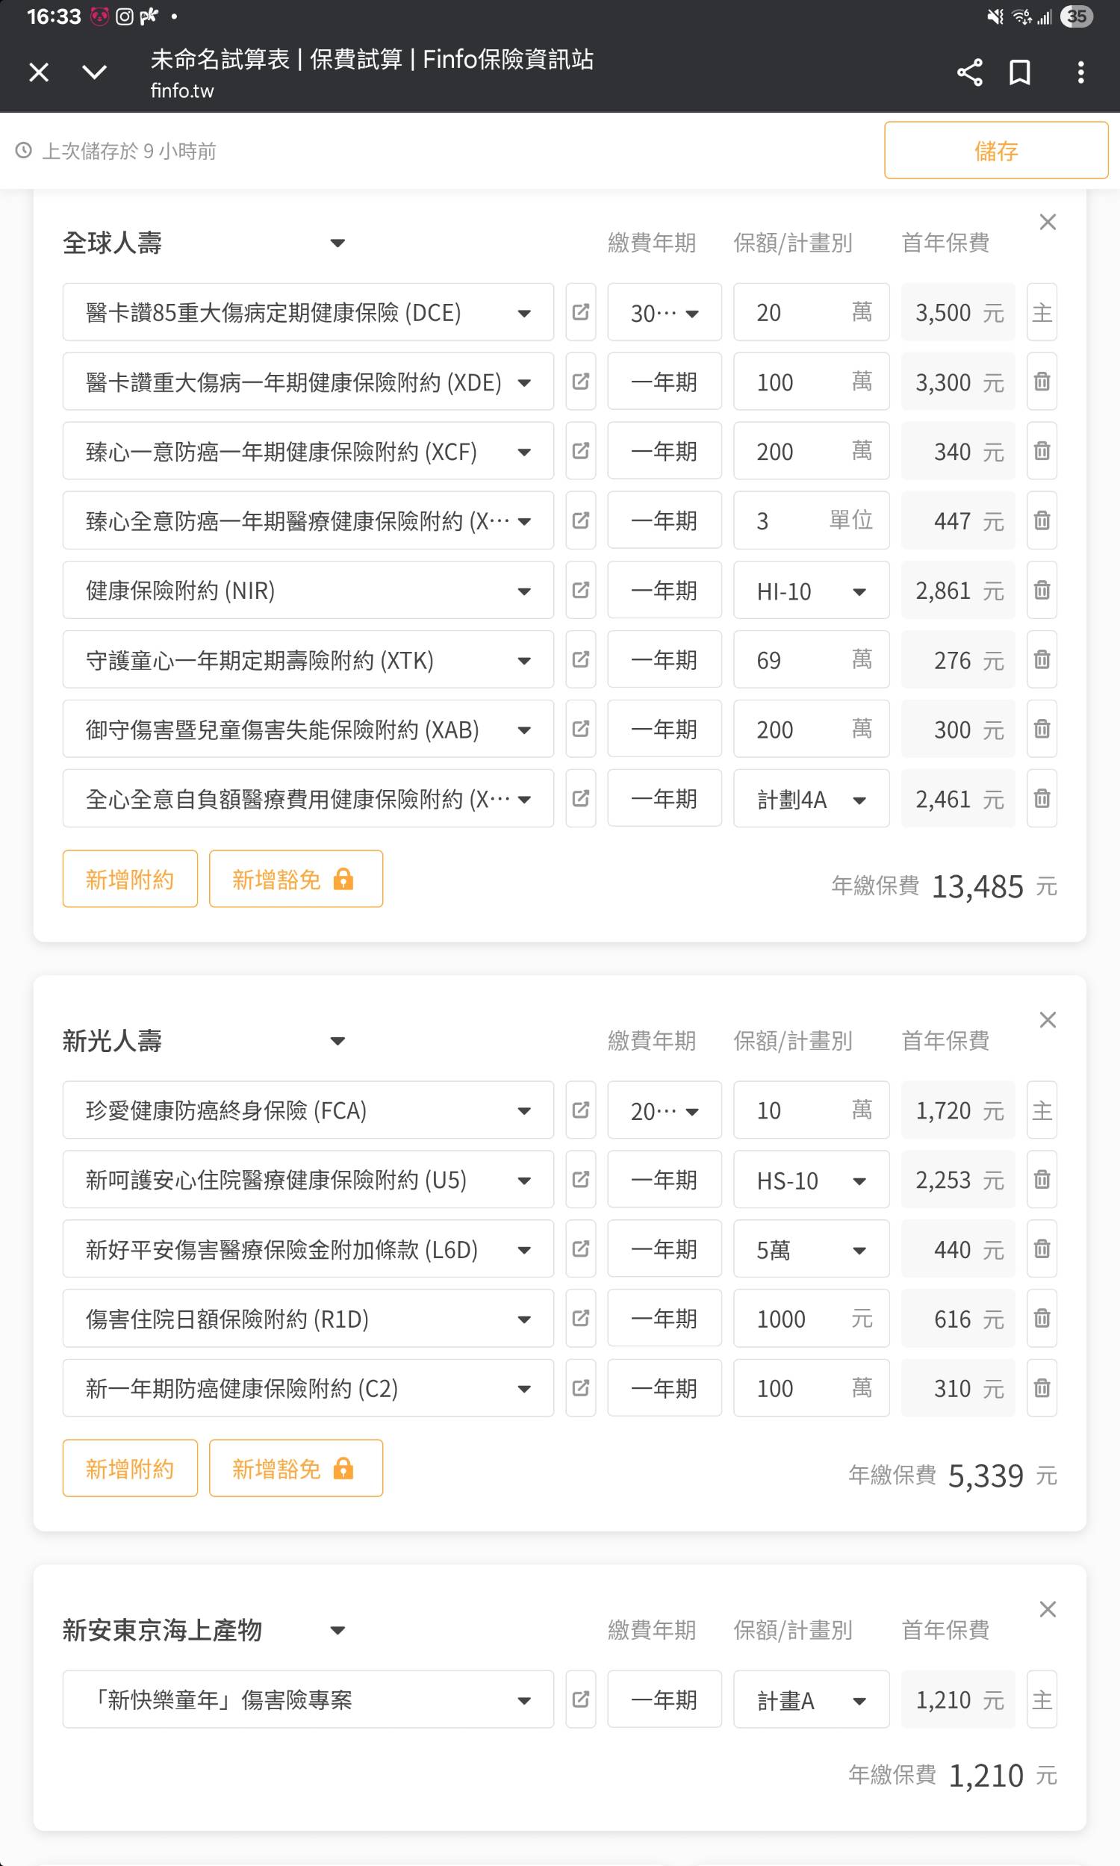Change the 計劃4A plan selection
Screen dimensions: 1120x1866
(811, 799)
